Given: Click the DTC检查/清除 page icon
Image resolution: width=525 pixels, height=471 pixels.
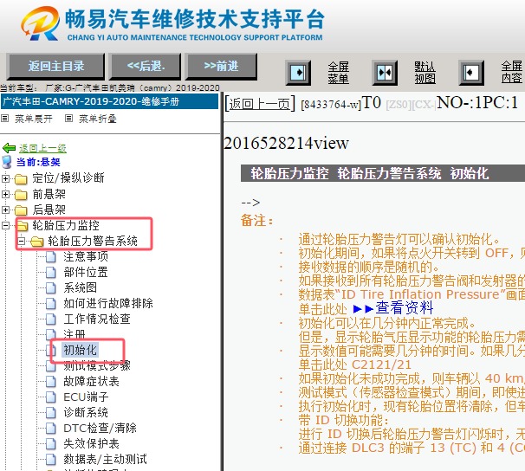Looking at the screenshot, I should 51,429.
